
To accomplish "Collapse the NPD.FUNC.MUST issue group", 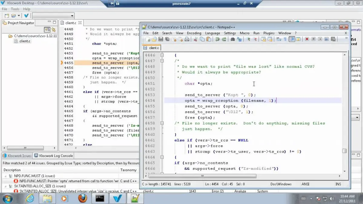I will coord(6,176).
